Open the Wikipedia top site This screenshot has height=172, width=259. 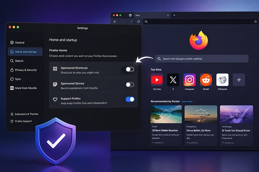pos(222,80)
